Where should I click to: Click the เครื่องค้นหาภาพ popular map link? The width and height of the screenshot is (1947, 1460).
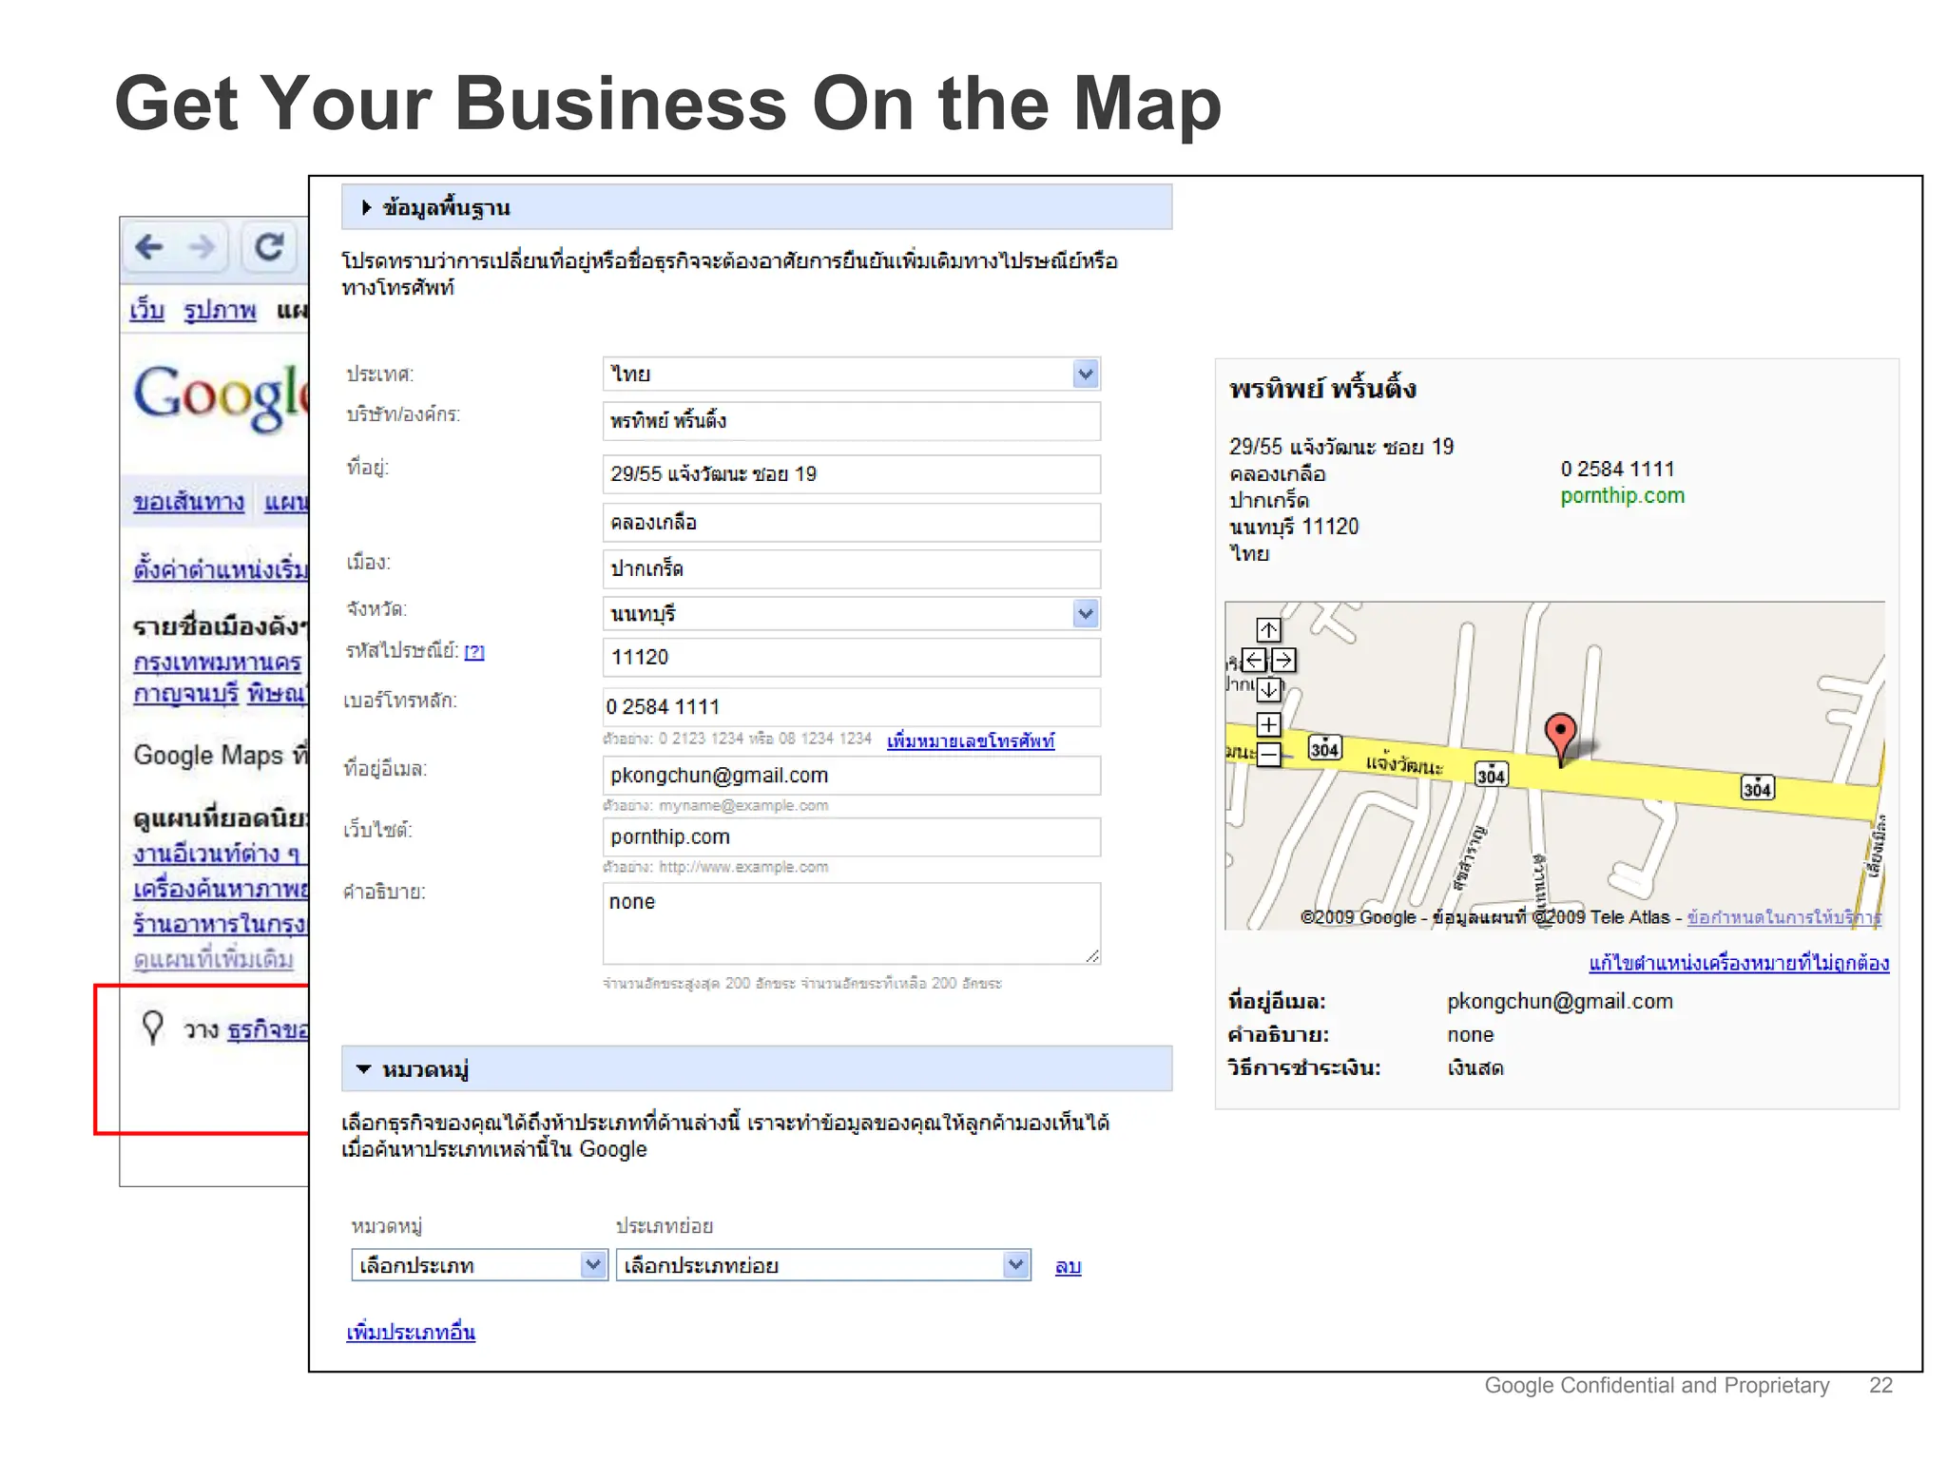221,889
